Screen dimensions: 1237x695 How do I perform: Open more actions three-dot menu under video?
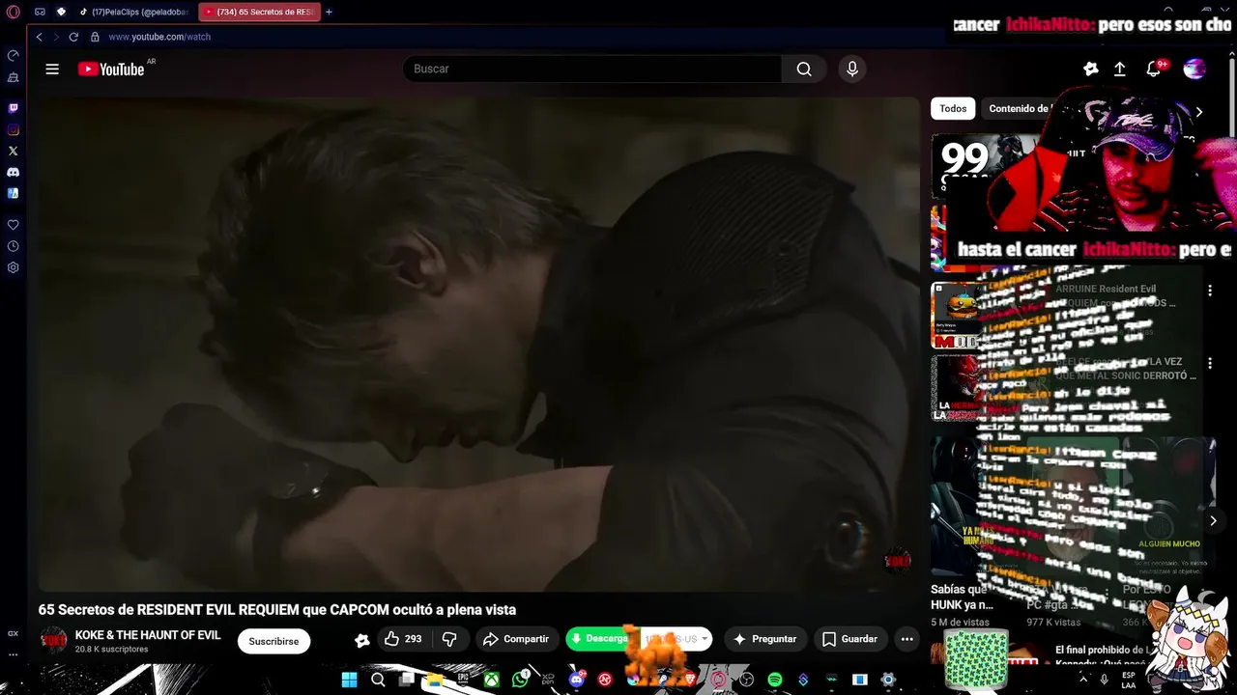click(x=906, y=639)
